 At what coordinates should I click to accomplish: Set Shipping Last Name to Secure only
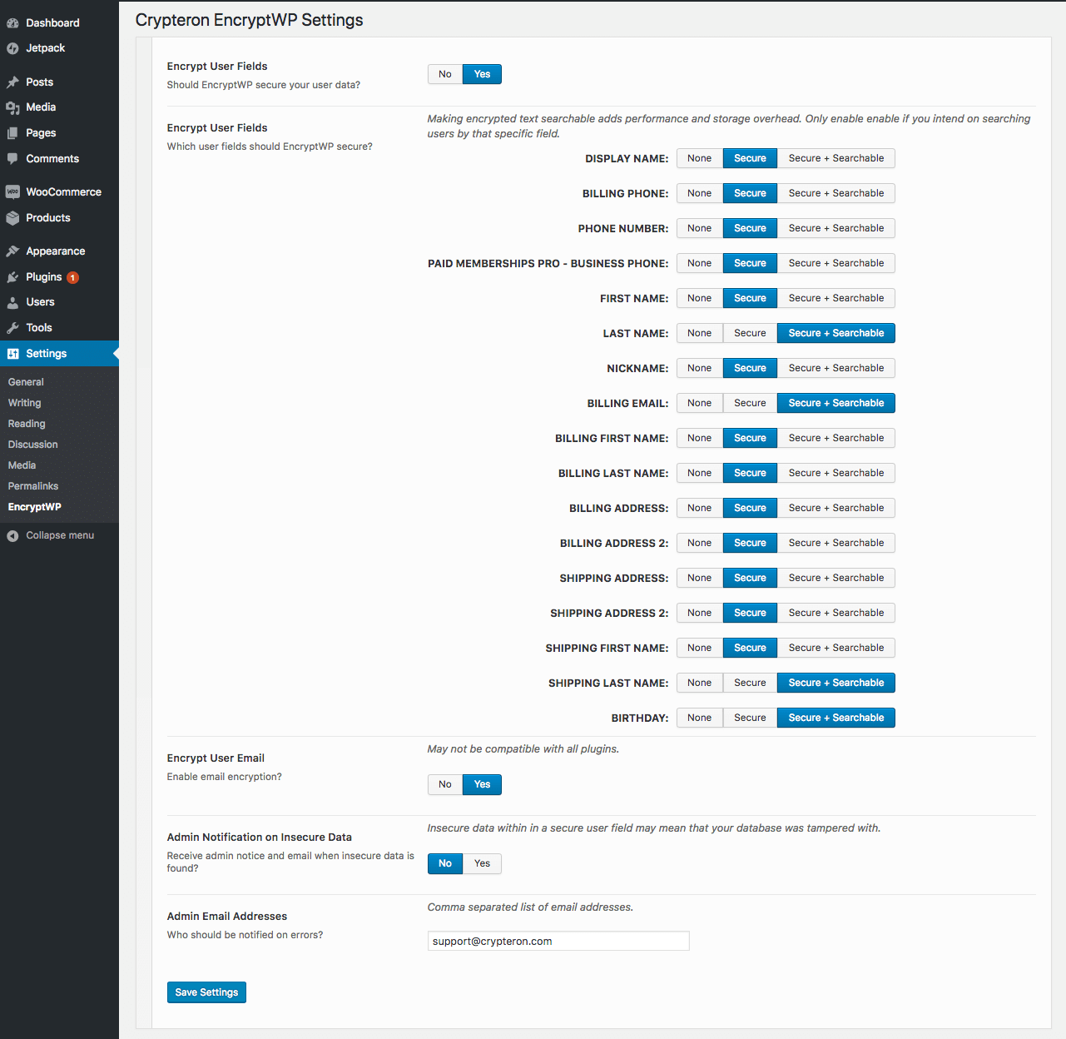click(x=750, y=683)
